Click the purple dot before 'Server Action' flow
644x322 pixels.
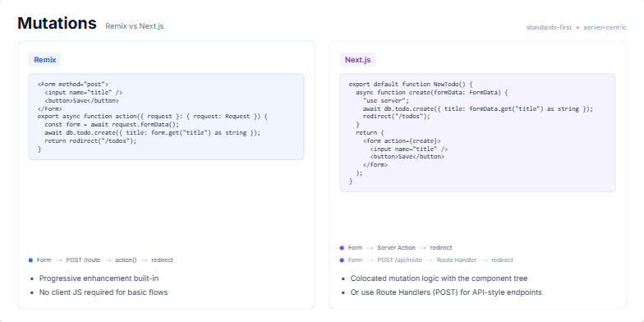pos(342,248)
